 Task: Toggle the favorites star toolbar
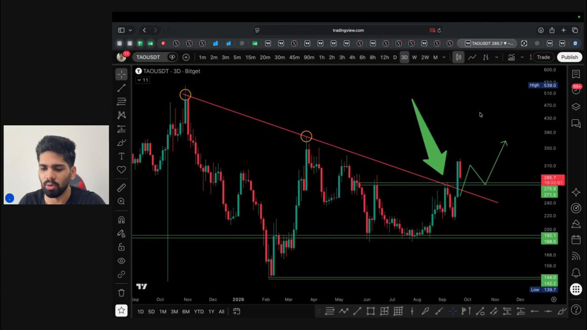pos(121,310)
